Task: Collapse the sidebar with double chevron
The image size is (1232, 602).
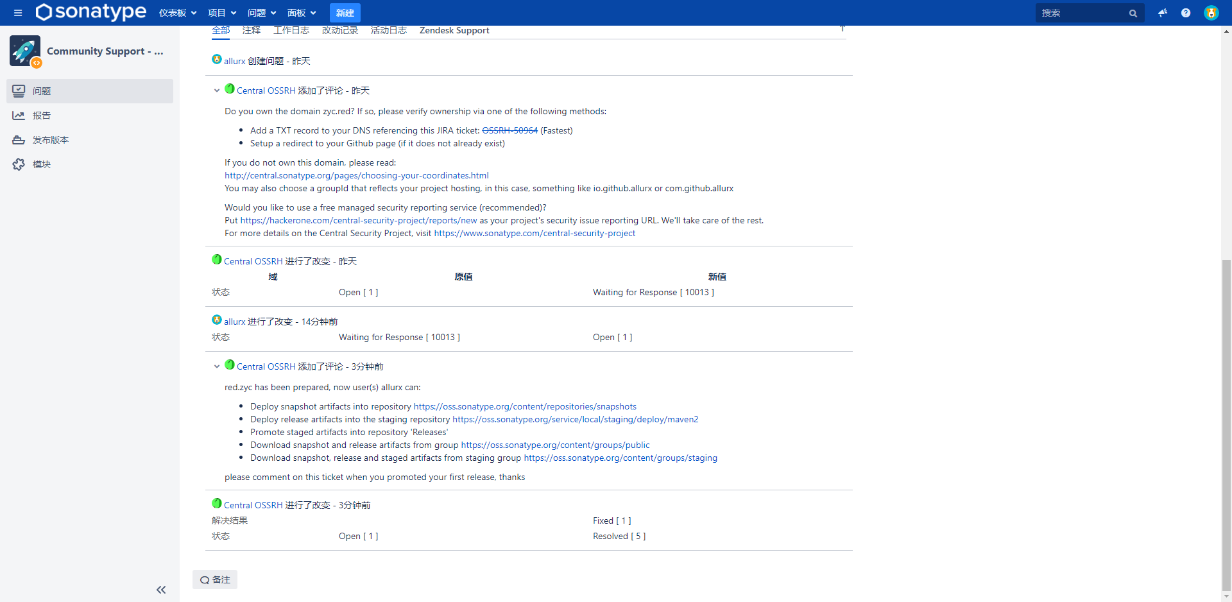Action: click(161, 589)
